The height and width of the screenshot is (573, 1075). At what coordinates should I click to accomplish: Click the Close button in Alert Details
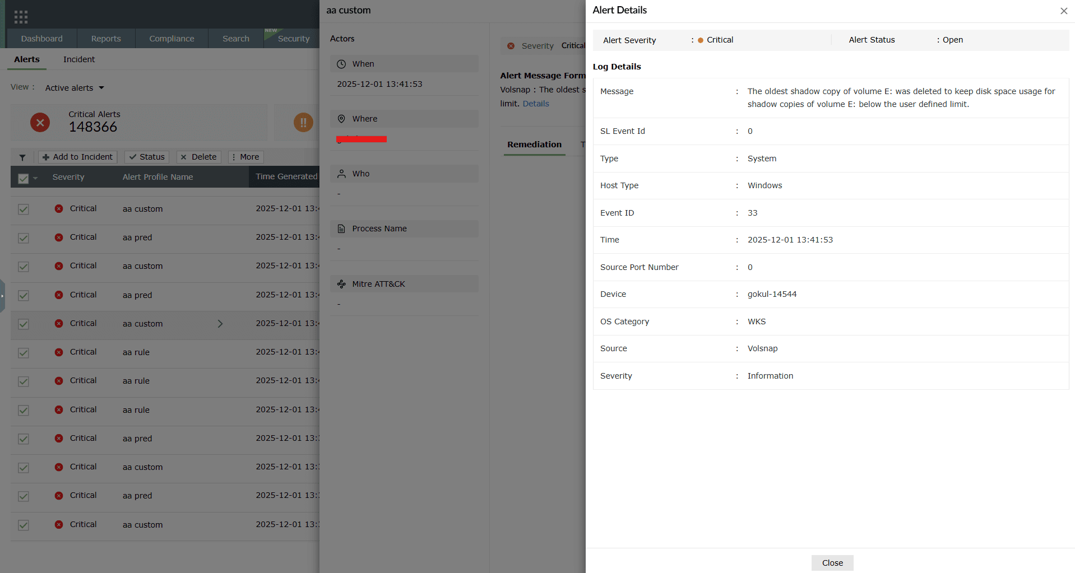(832, 562)
